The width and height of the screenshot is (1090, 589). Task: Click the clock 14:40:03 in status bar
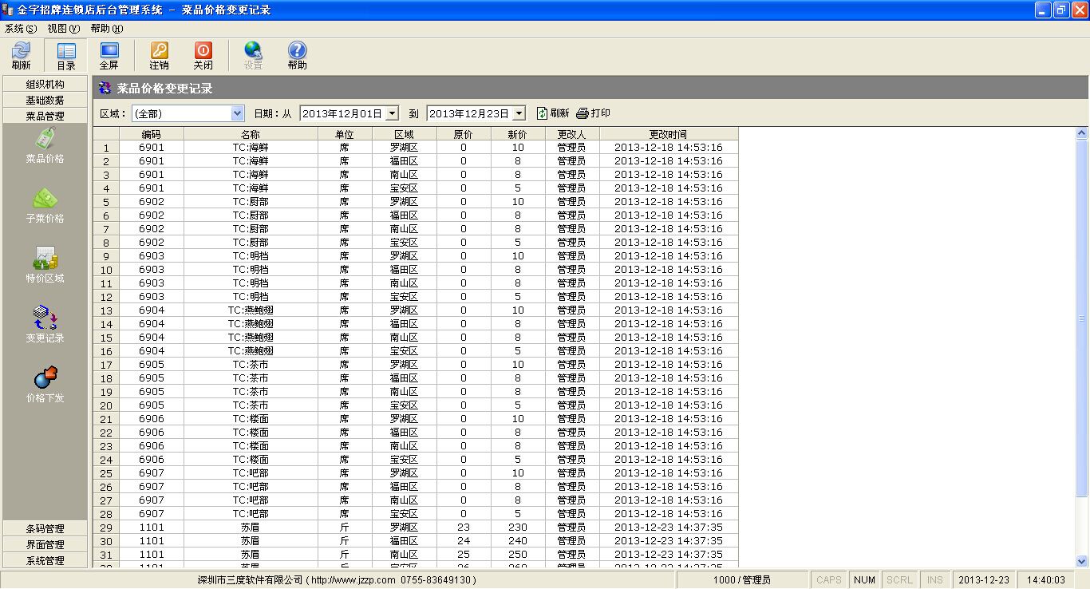click(1048, 580)
